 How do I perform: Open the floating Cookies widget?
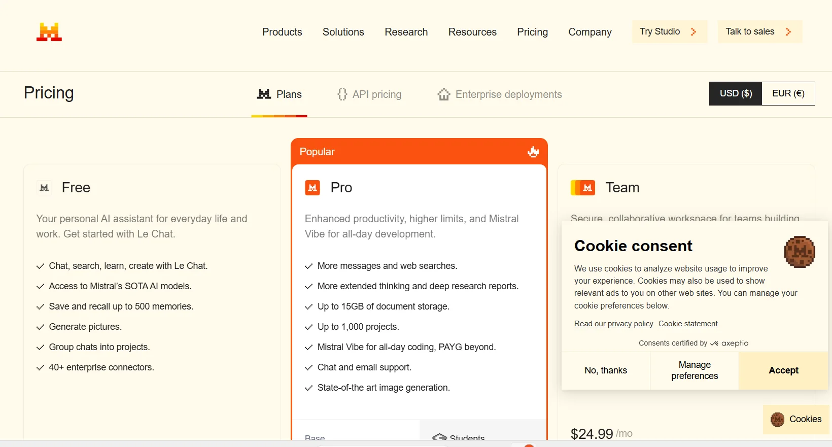pyautogui.click(x=796, y=419)
